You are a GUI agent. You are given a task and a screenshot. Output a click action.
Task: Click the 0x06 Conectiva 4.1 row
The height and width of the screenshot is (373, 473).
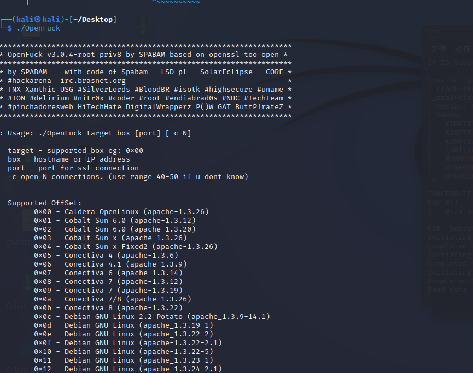click(110, 264)
